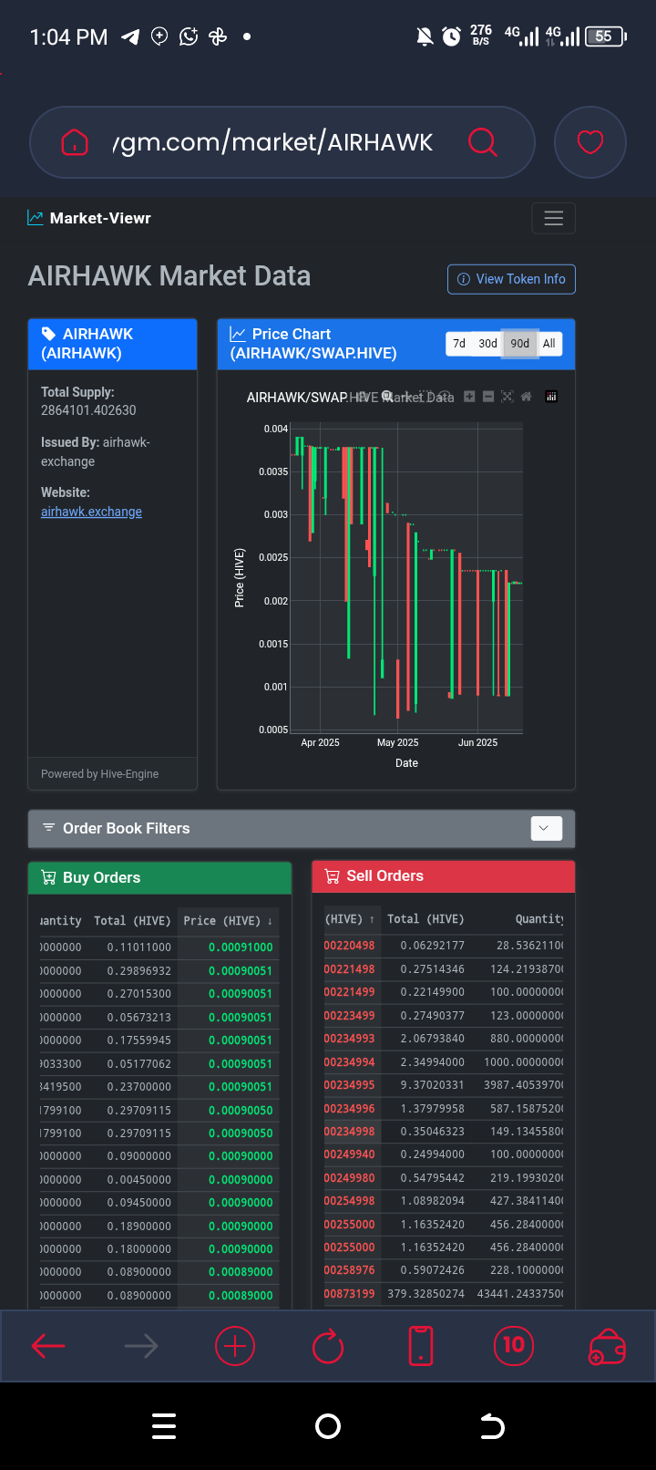The image size is (656, 1470).
Task: Click the Market-Viewr brand title
Action: pyautogui.click(x=100, y=218)
